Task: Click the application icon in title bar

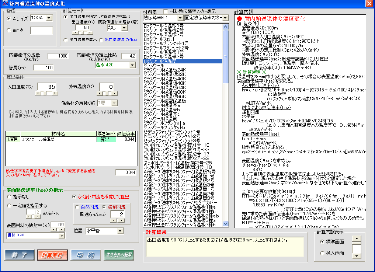Action: click(5, 4)
